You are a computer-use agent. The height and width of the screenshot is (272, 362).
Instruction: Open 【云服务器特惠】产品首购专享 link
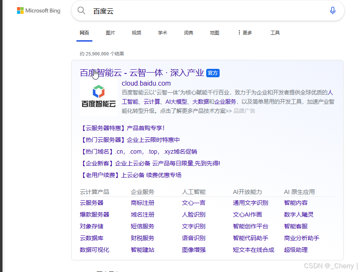point(122,128)
